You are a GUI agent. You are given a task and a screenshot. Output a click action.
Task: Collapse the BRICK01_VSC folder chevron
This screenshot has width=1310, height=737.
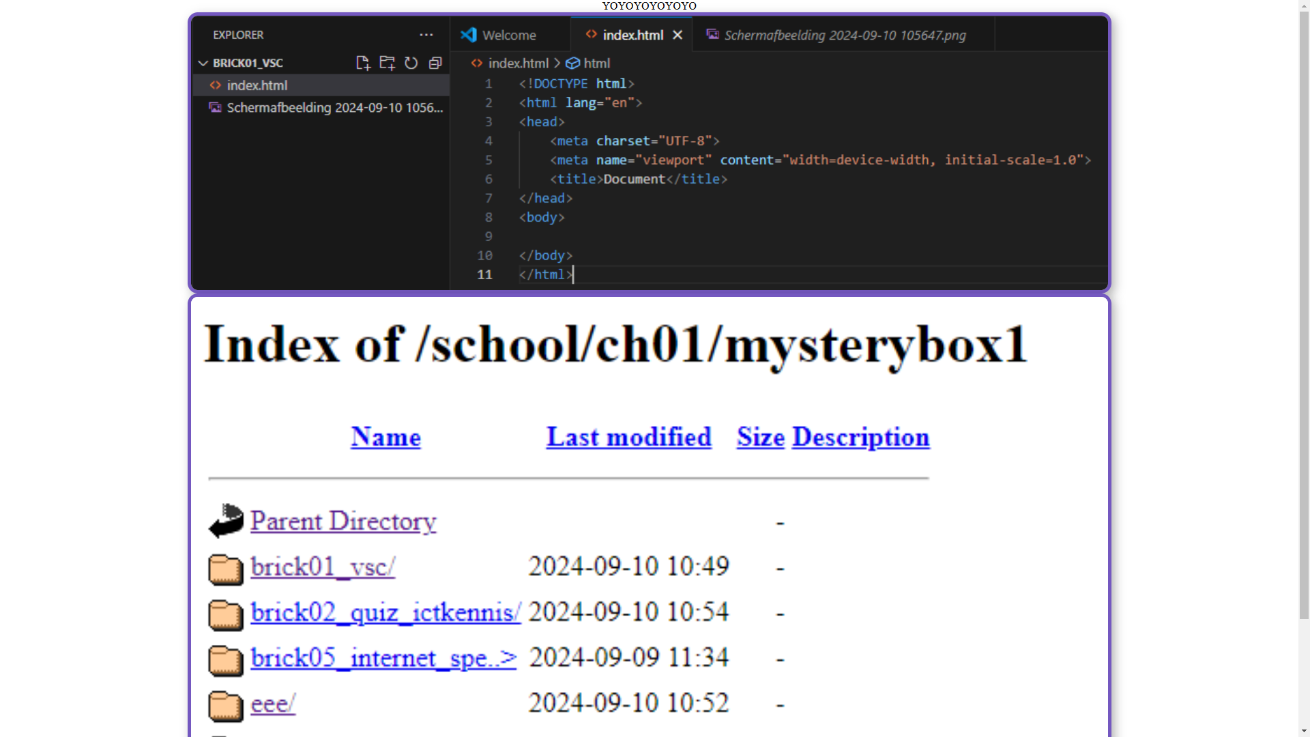[203, 63]
